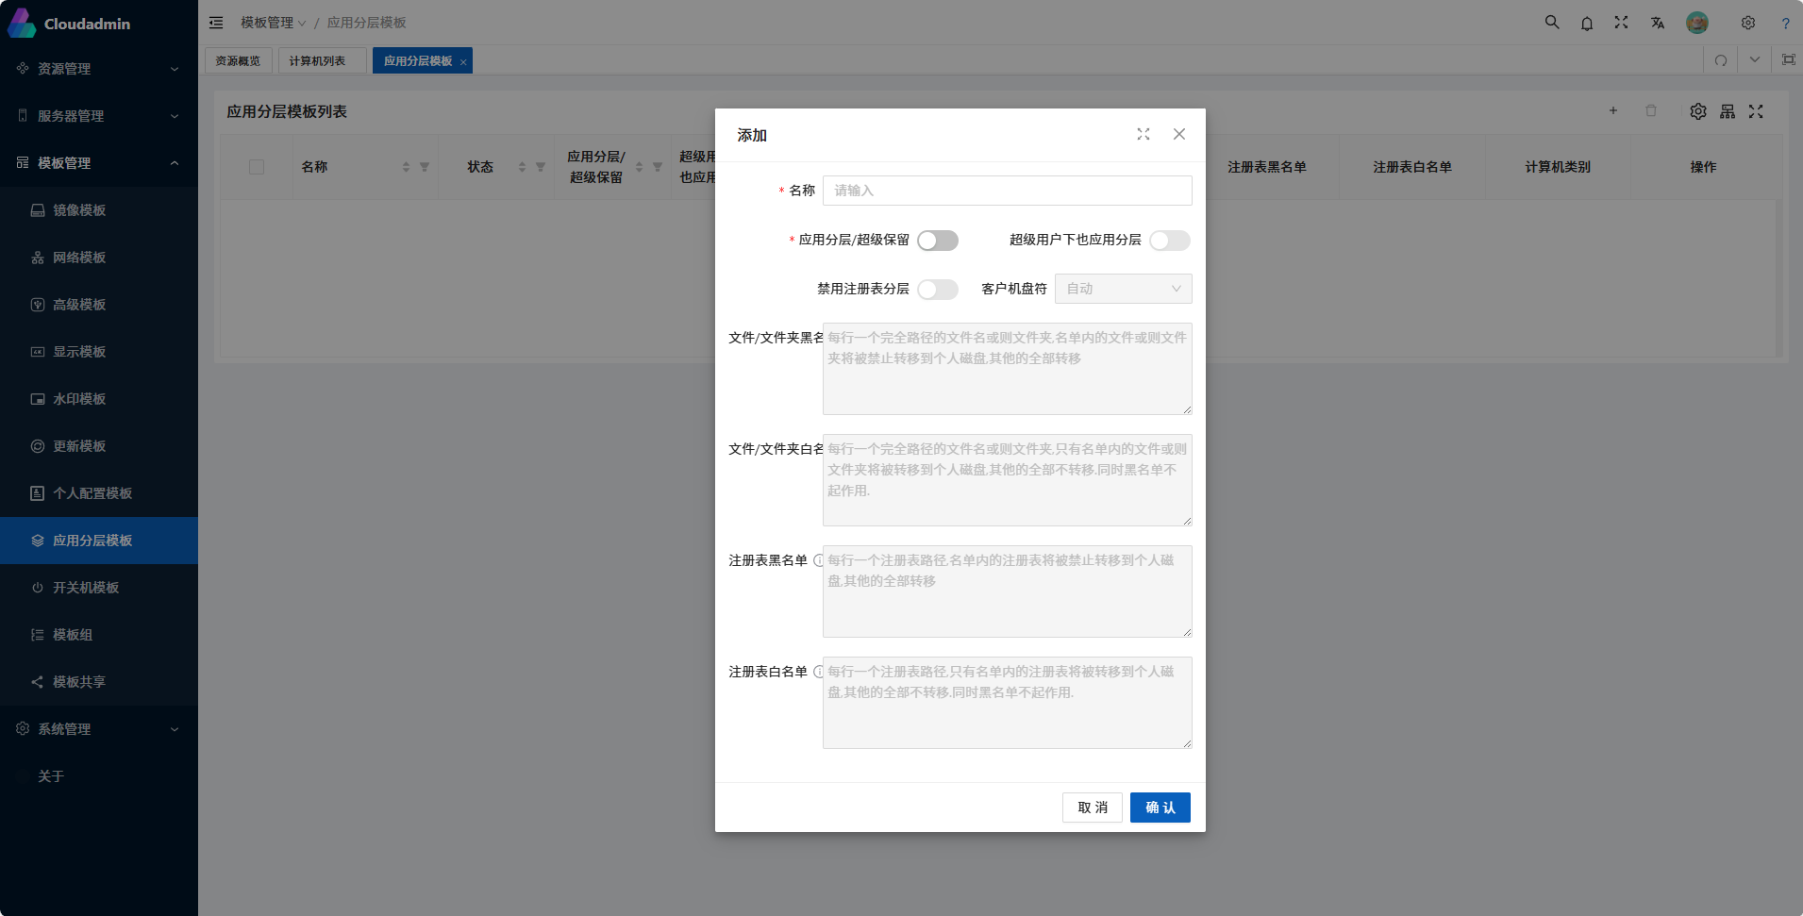Click the language translation icon

[1658, 23]
